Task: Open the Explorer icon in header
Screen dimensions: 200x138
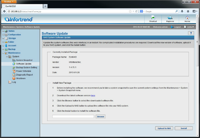Action: click(170, 17)
